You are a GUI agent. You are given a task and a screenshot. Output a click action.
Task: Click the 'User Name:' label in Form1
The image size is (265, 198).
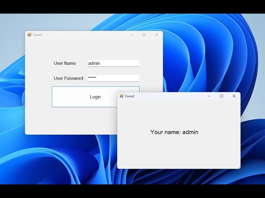[x=65, y=63]
